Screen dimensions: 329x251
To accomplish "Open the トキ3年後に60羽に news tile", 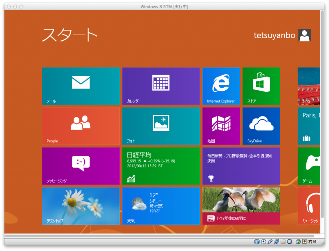I will pyautogui.click(x=241, y=206).
